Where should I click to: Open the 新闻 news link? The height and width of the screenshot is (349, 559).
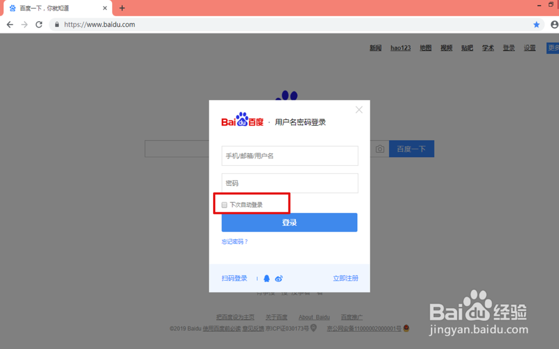376,47
